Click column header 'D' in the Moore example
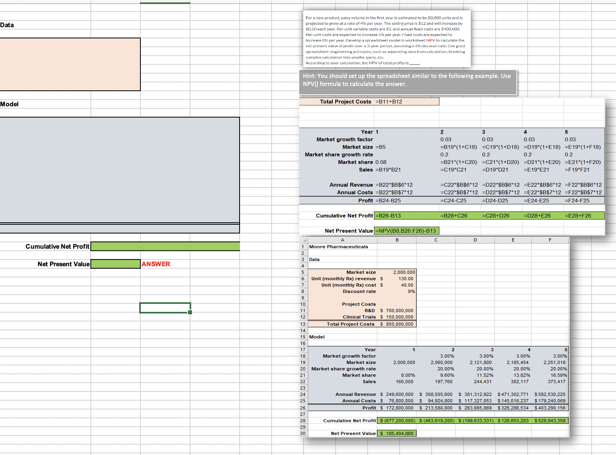Viewport: 616px width, 455px height. point(475,240)
